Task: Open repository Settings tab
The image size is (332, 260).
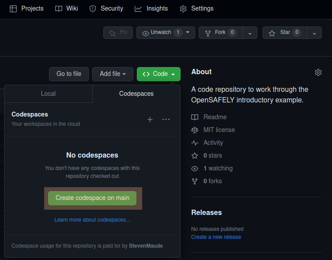Action: click(x=196, y=8)
